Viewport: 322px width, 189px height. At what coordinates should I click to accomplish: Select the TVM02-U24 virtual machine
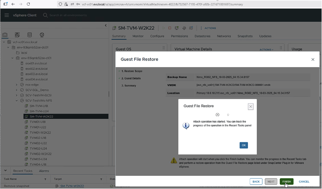point(38,149)
